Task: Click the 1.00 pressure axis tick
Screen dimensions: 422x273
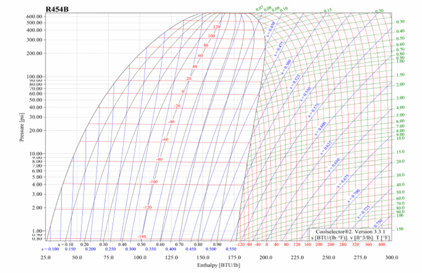Action: pyautogui.click(x=37, y=231)
